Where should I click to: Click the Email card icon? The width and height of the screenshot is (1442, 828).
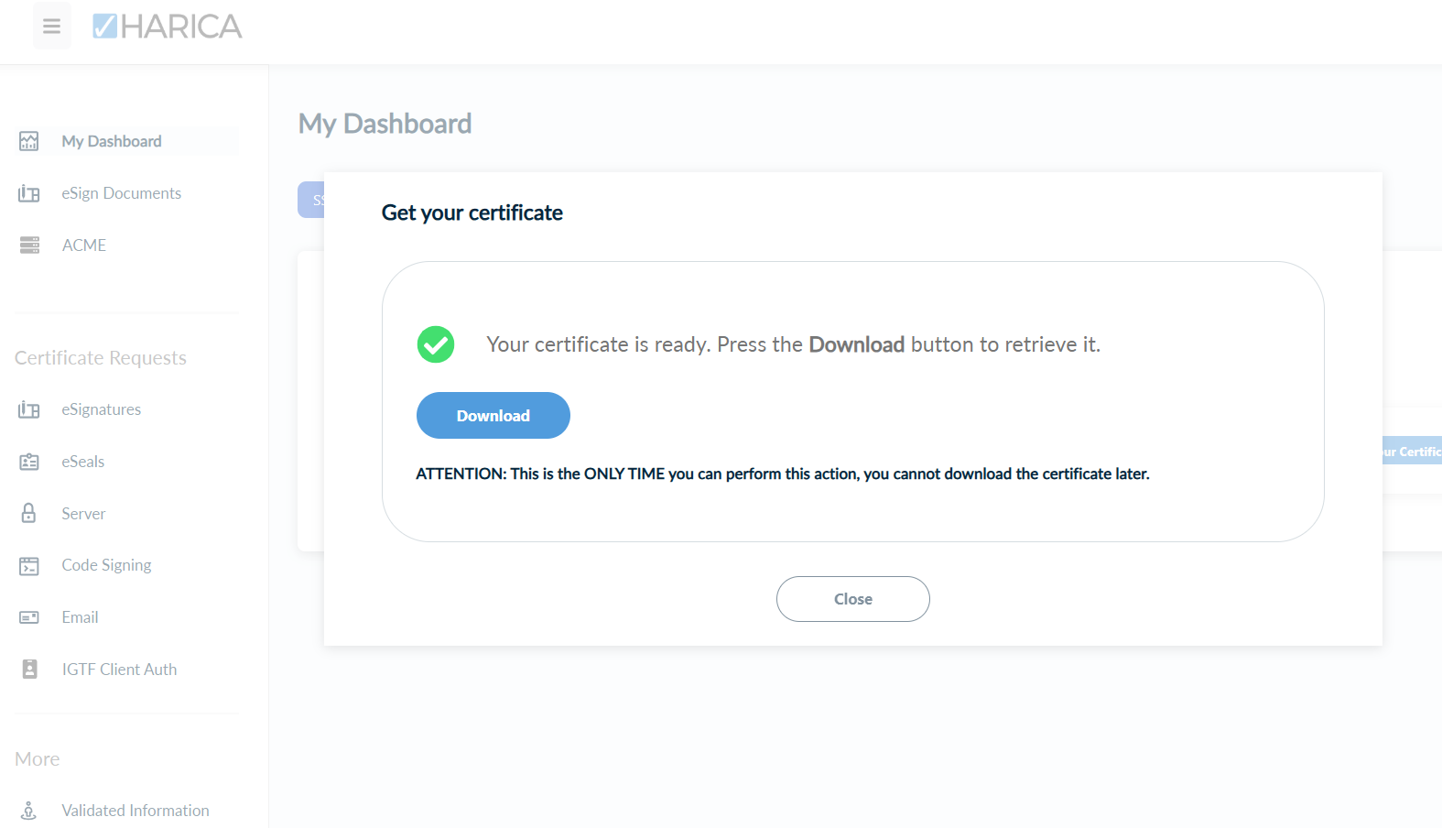click(x=29, y=617)
